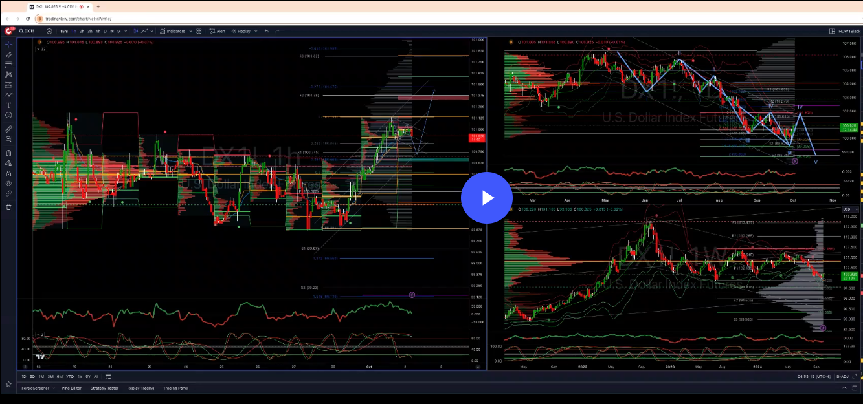This screenshot has width=863, height=404.
Task: Open the emoji icons tool
Action: point(8,115)
